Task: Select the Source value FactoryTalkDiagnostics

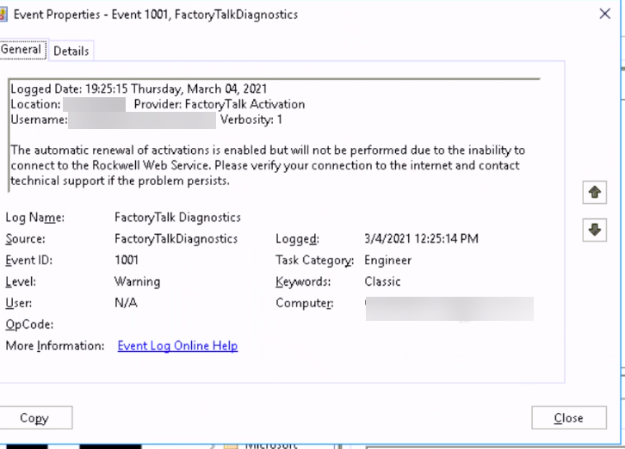Action: pos(176,239)
